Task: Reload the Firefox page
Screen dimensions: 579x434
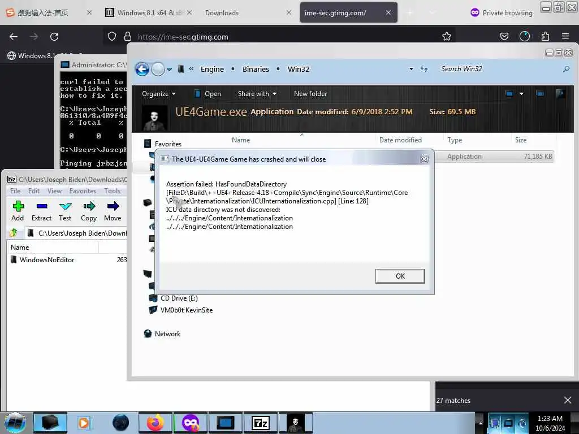Action: [x=54, y=37]
